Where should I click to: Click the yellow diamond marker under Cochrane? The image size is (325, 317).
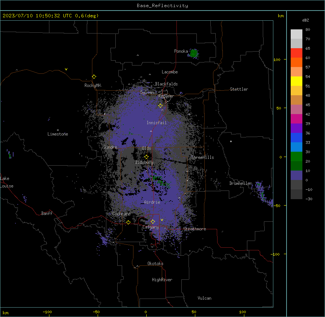128,223
